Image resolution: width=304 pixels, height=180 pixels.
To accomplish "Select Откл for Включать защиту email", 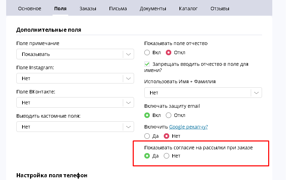I will pyautogui.click(x=169, y=115).
